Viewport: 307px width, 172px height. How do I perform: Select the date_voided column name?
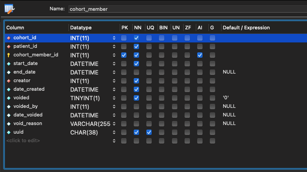tap(28, 115)
